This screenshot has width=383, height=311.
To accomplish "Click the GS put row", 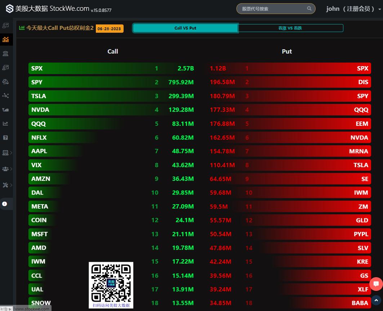I will tap(289, 275).
